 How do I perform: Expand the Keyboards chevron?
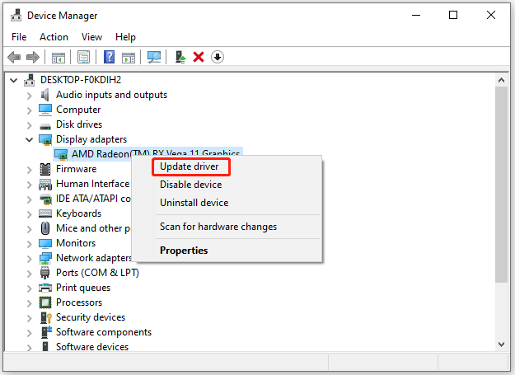click(29, 214)
